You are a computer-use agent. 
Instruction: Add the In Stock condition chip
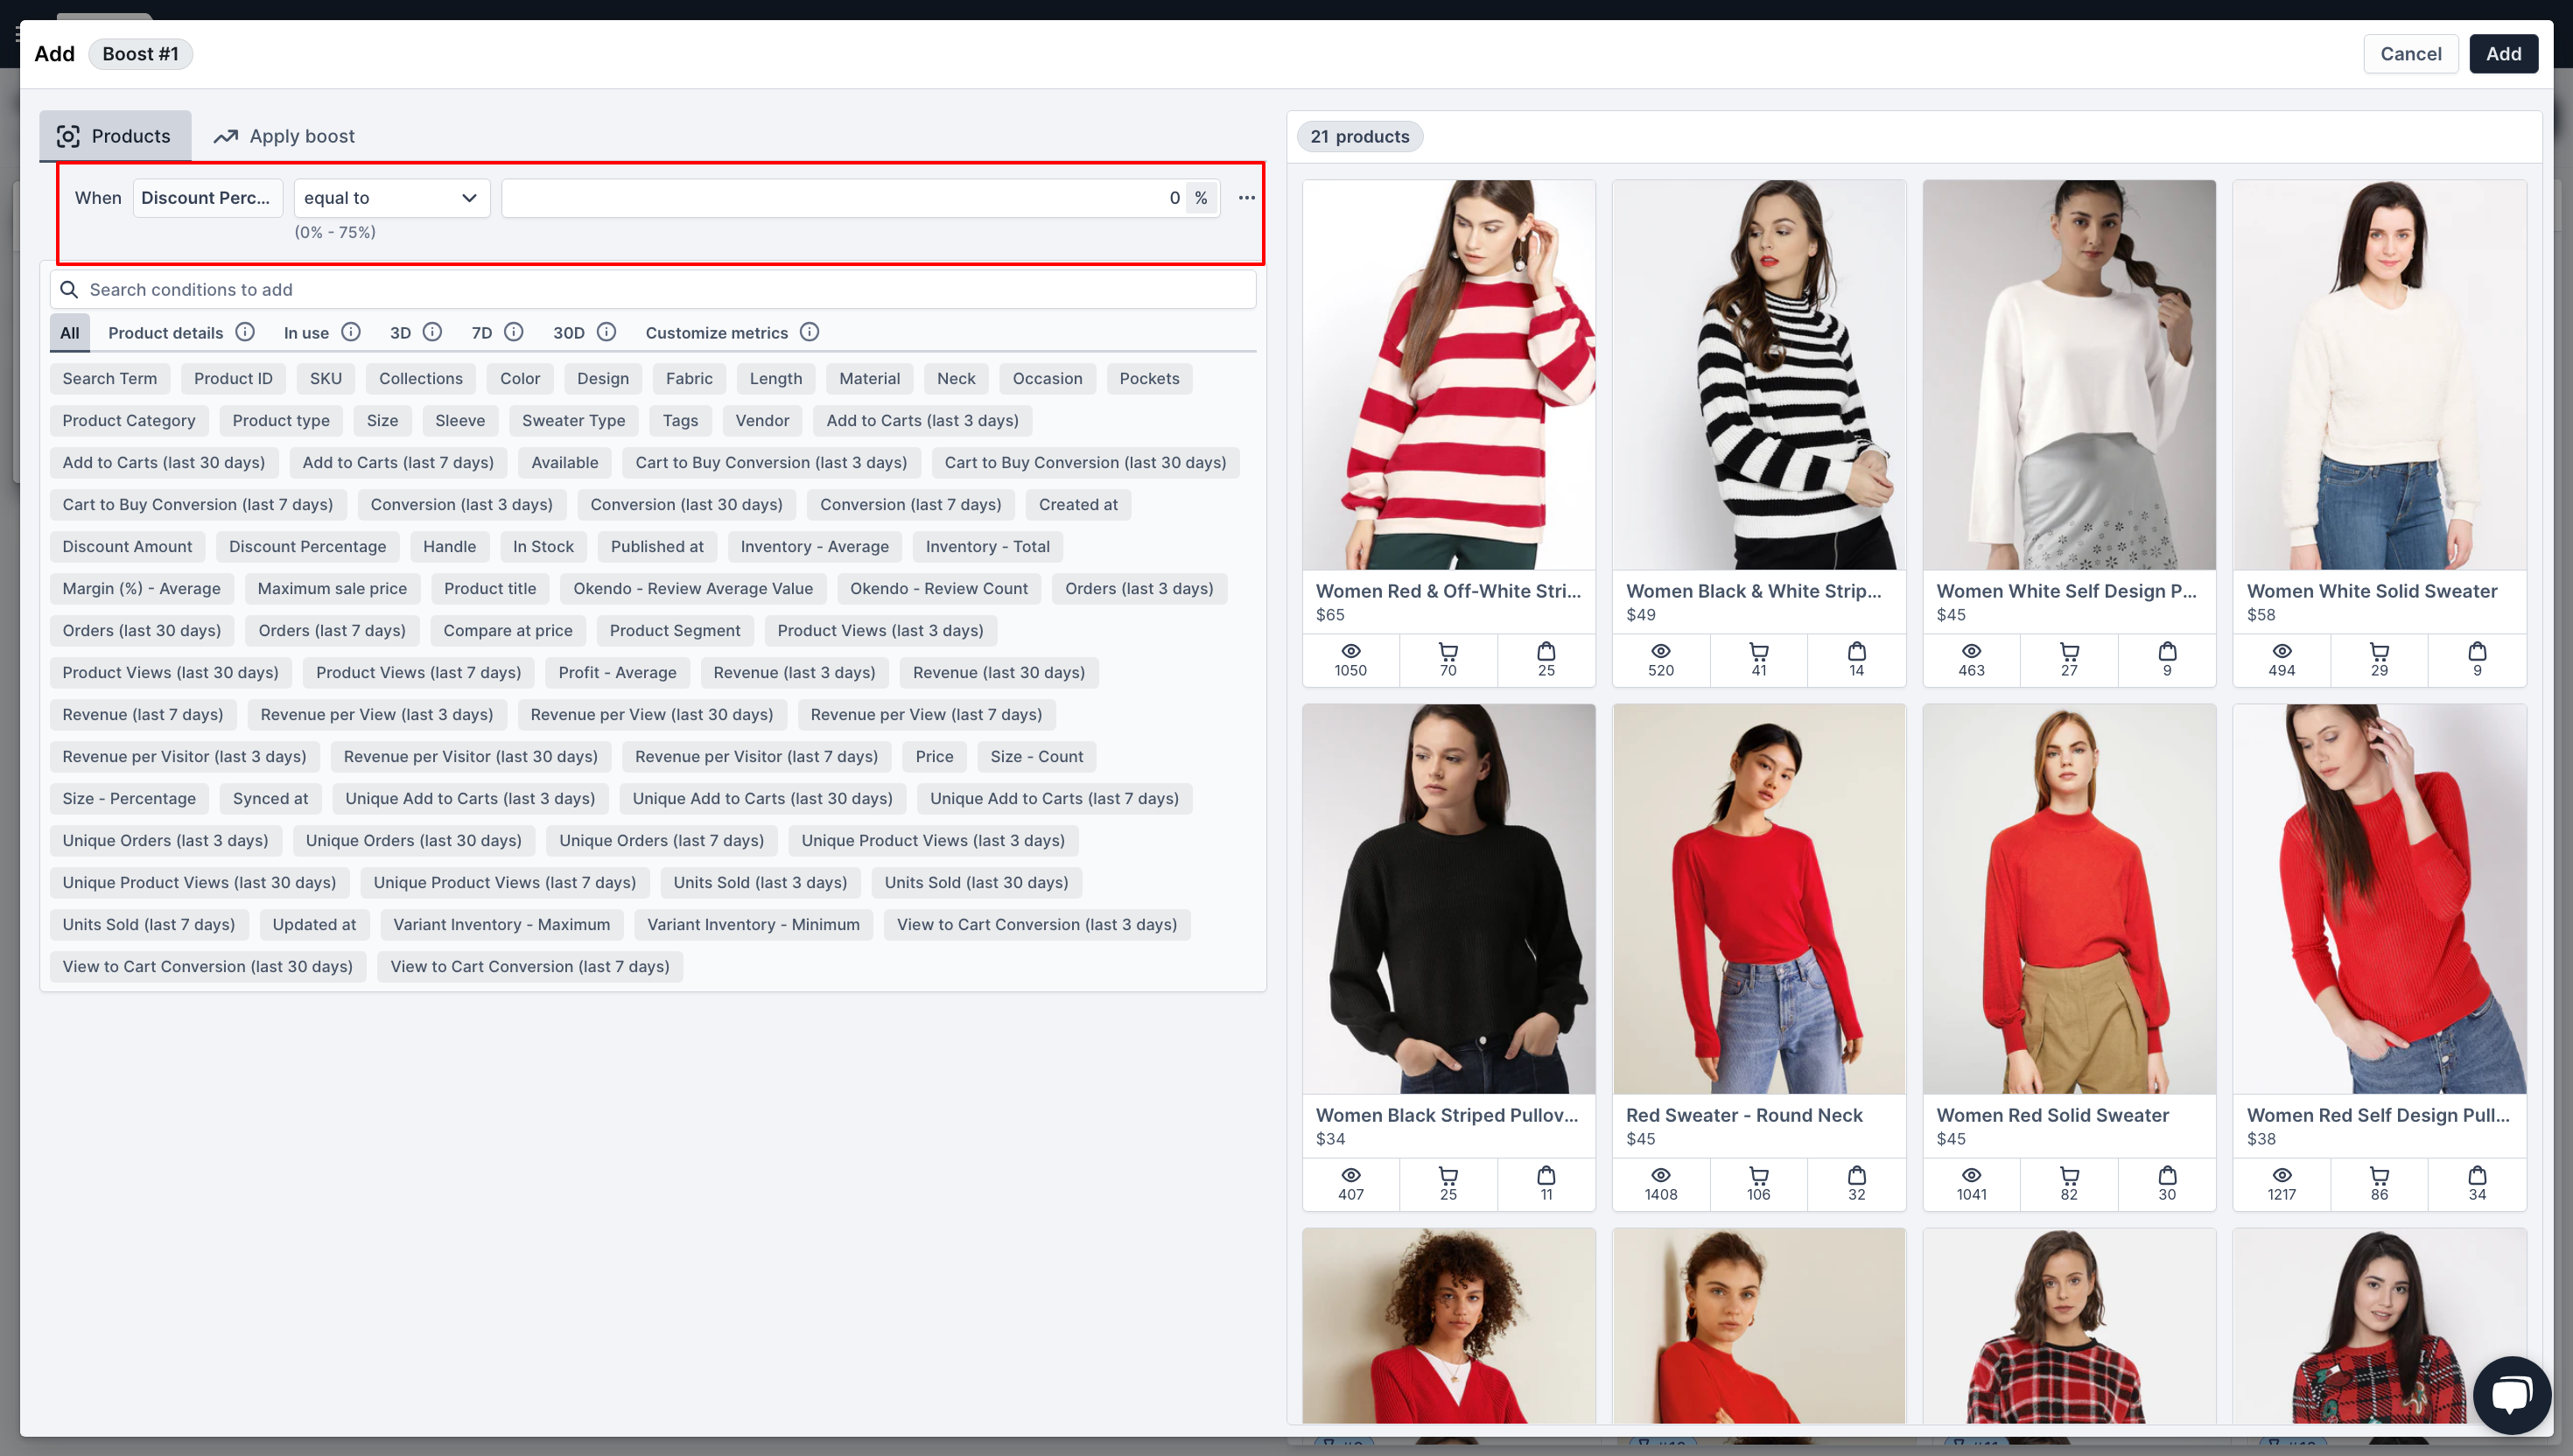pos(543,546)
